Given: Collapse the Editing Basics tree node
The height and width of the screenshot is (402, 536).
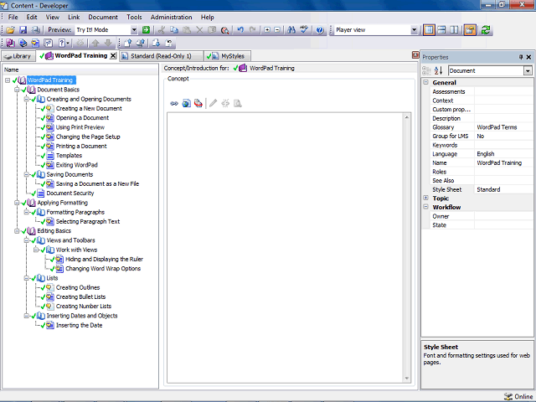Looking at the screenshot, I should pos(17,231).
